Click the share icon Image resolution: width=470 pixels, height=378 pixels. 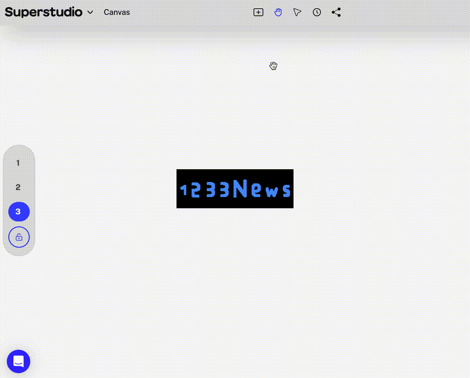point(336,12)
